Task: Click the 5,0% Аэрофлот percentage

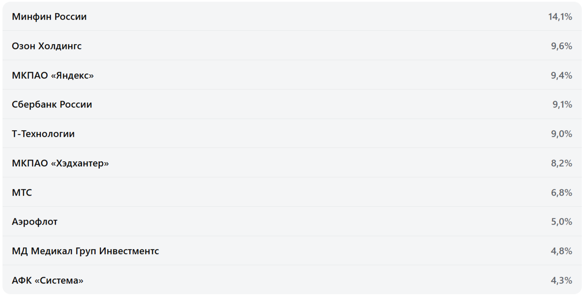Action: pyautogui.click(x=561, y=222)
